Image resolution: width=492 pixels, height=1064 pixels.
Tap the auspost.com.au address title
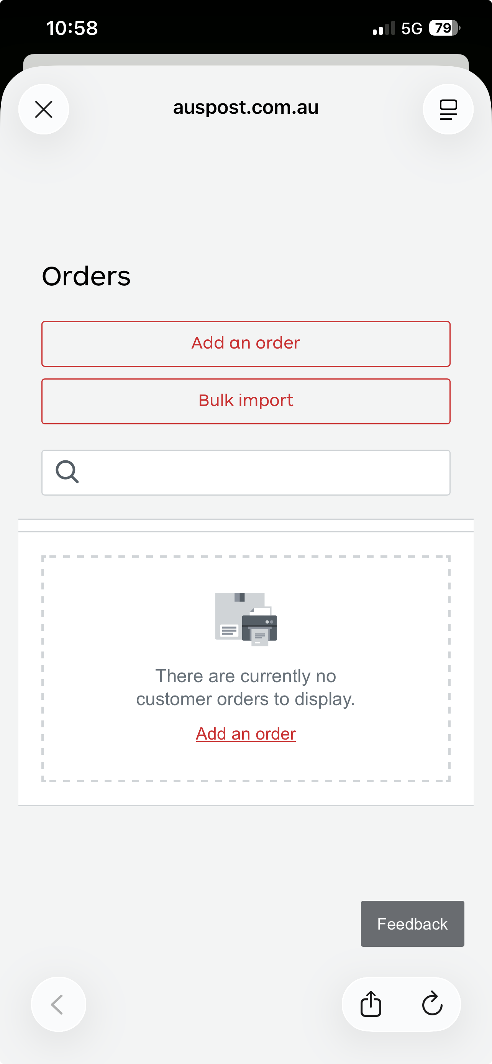246,107
